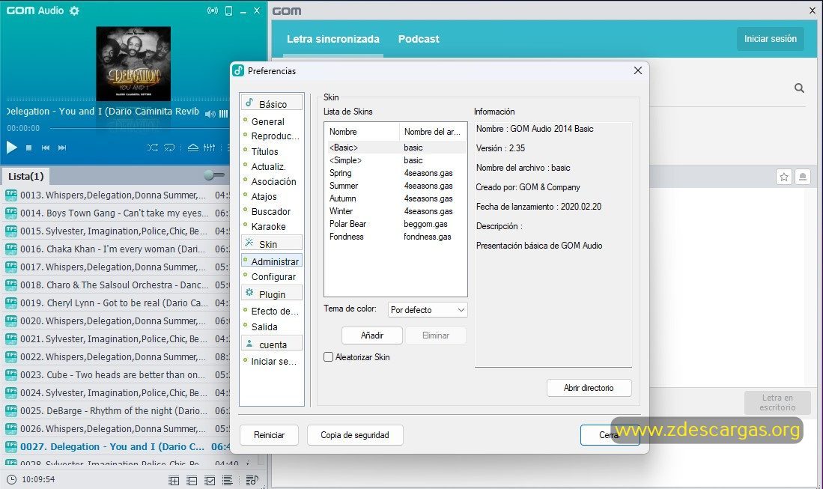Toggle repeat playback mode
The width and height of the screenshot is (823, 489).
(x=169, y=148)
